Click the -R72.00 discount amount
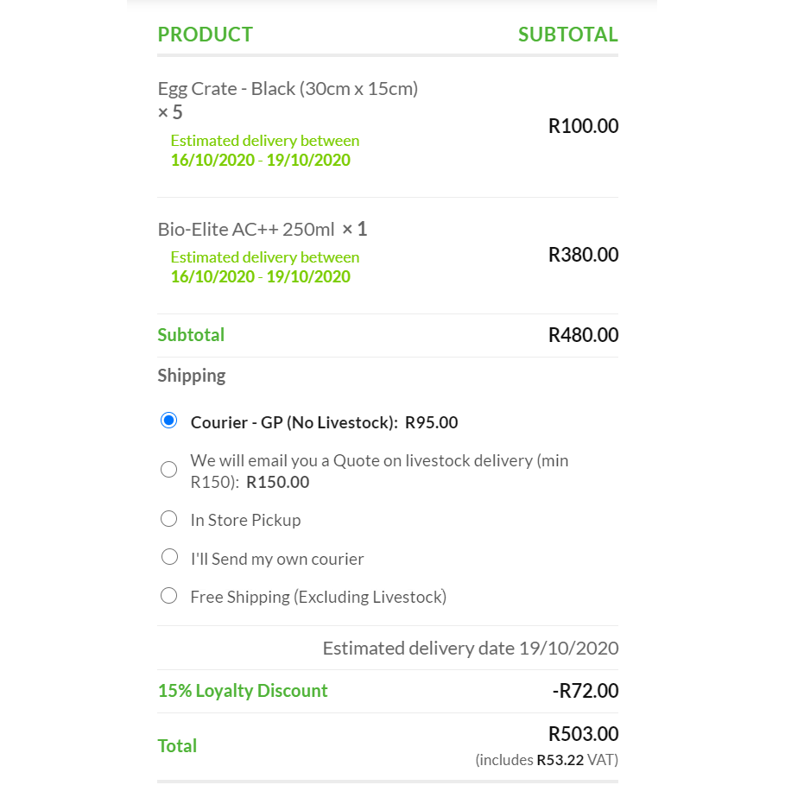 click(586, 691)
